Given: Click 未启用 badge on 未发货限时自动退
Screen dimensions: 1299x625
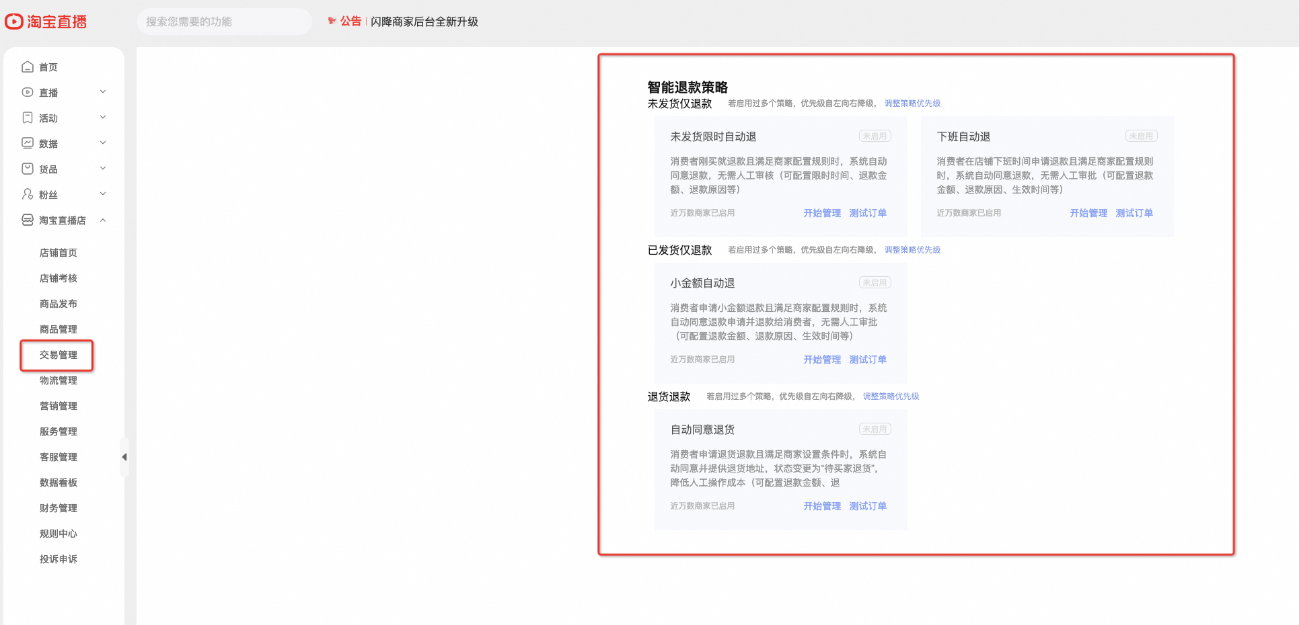Looking at the screenshot, I should (875, 136).
